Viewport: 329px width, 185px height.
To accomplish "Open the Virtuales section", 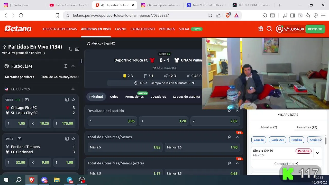I will coord(167,29).
